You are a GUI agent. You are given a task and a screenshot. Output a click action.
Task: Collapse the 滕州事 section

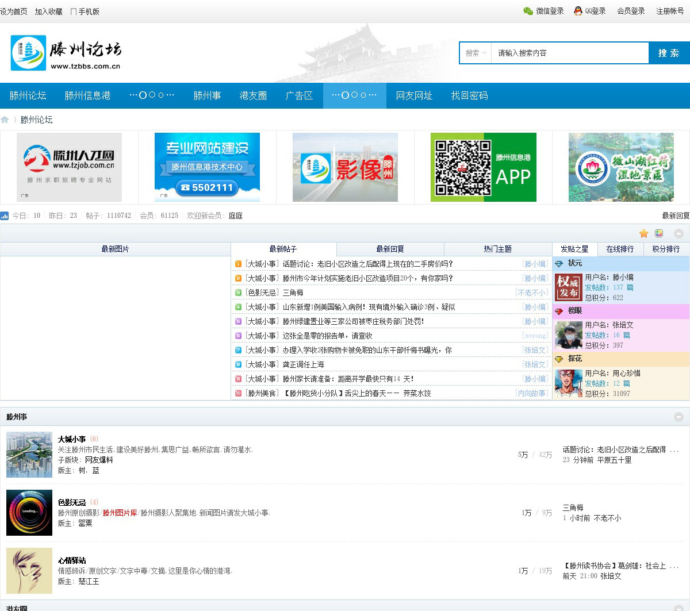click(x=678, y=417)
